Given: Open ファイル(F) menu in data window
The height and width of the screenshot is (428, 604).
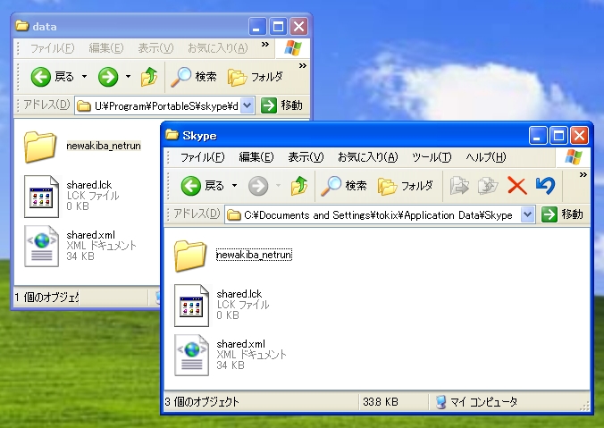Looking at the screenshot, I should point(52,48).
